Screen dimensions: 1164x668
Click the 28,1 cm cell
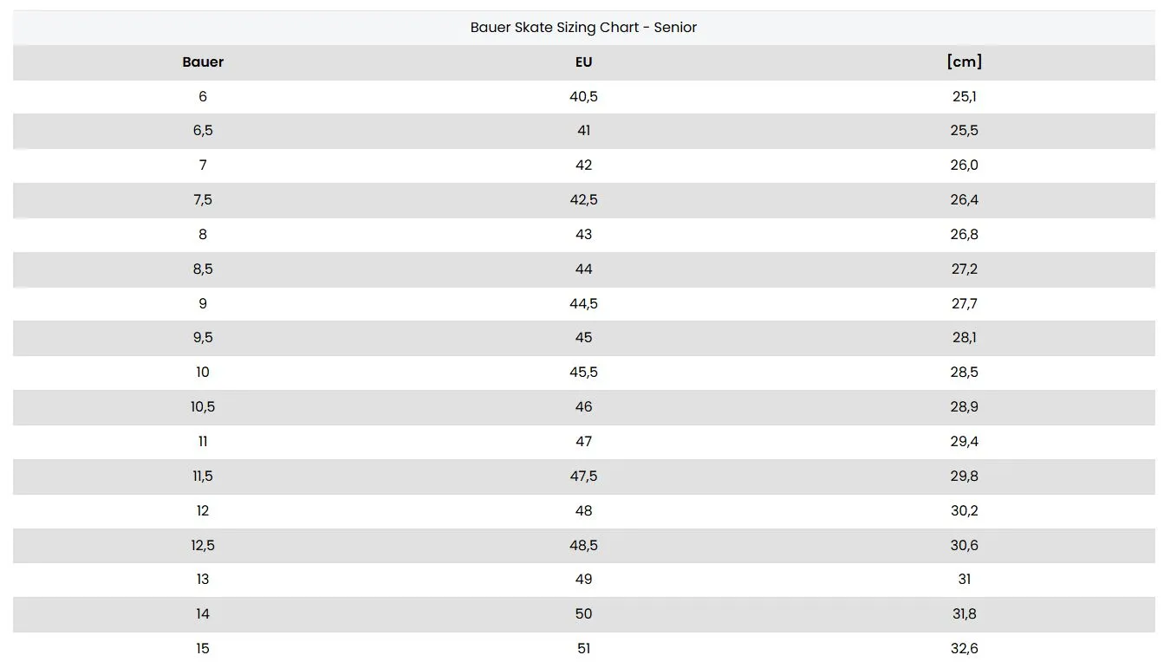coord(964,338)
